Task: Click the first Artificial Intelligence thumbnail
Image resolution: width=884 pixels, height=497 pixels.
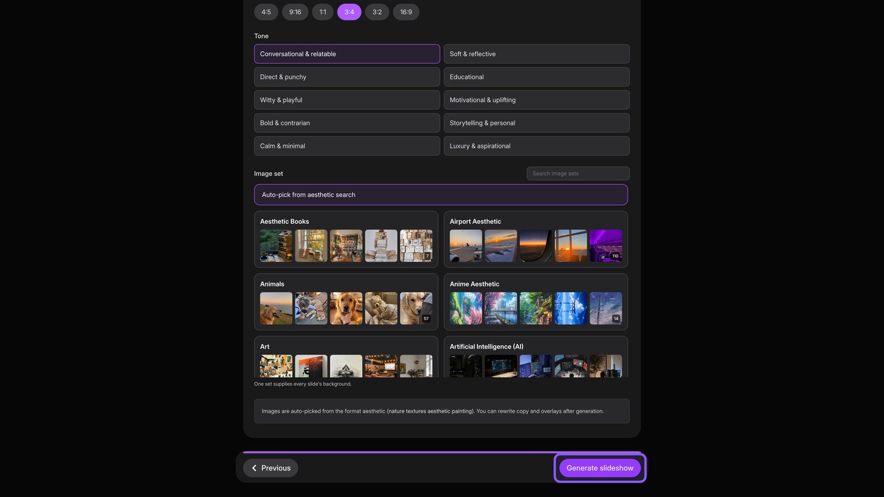Action: pyautogui.click(x=466, y=366)
